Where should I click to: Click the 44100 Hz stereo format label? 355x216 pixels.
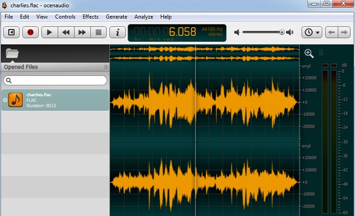pyautogui.click(x=212, y=32)
